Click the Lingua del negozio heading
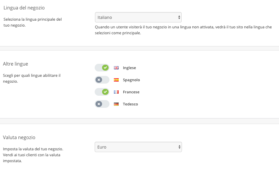 [24, 8]
